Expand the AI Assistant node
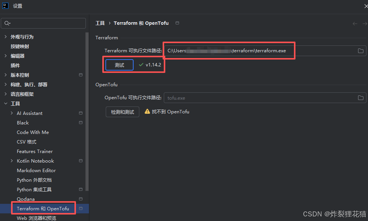The height and width of the screenshot is (221, 368). 12,113
